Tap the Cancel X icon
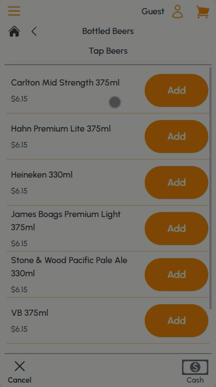This screenshot has height=387, width=216. pos(20,366)
